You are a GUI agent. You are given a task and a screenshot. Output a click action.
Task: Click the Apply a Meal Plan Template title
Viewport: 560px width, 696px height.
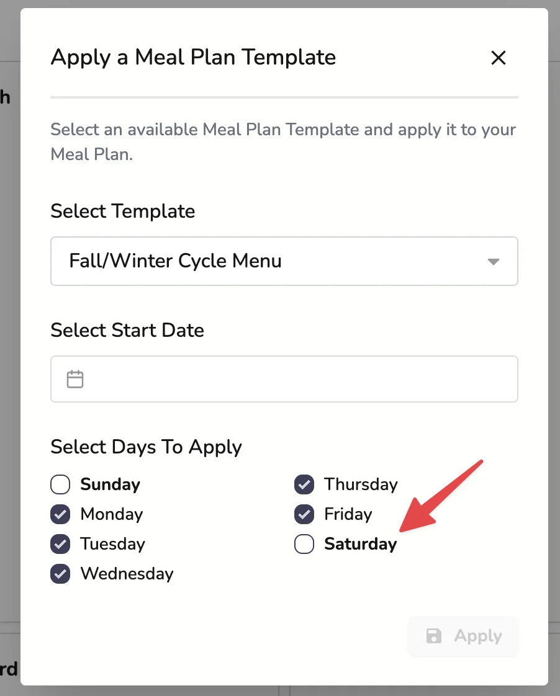click(x=193, y=58)
